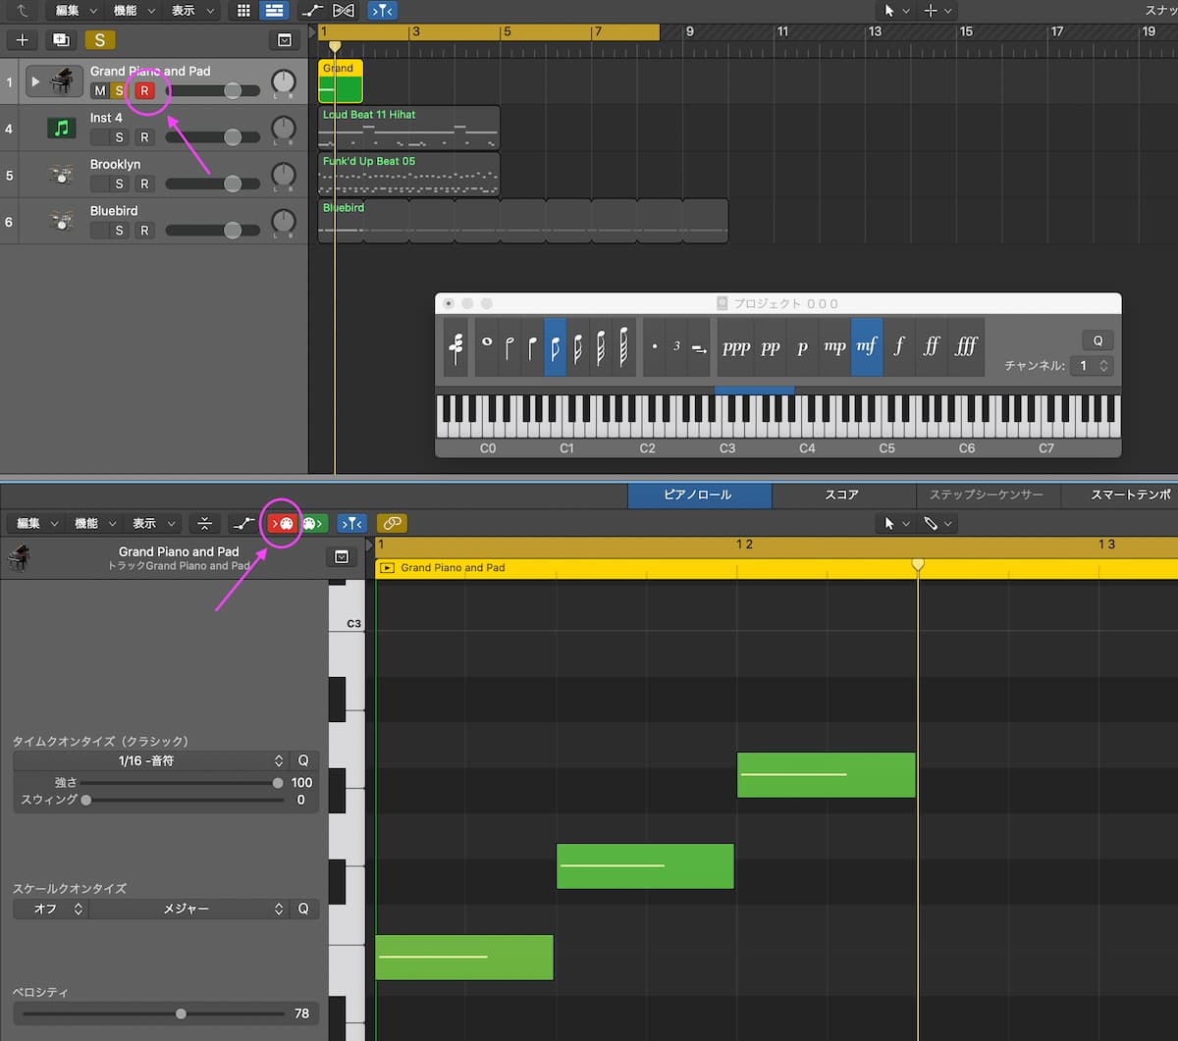Solo the Inst 4 track
Viewport: 1178px width, 1041px height.
click(x=119, y=137)
